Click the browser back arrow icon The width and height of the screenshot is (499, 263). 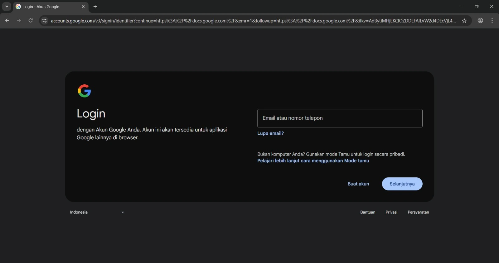[7, 21]
